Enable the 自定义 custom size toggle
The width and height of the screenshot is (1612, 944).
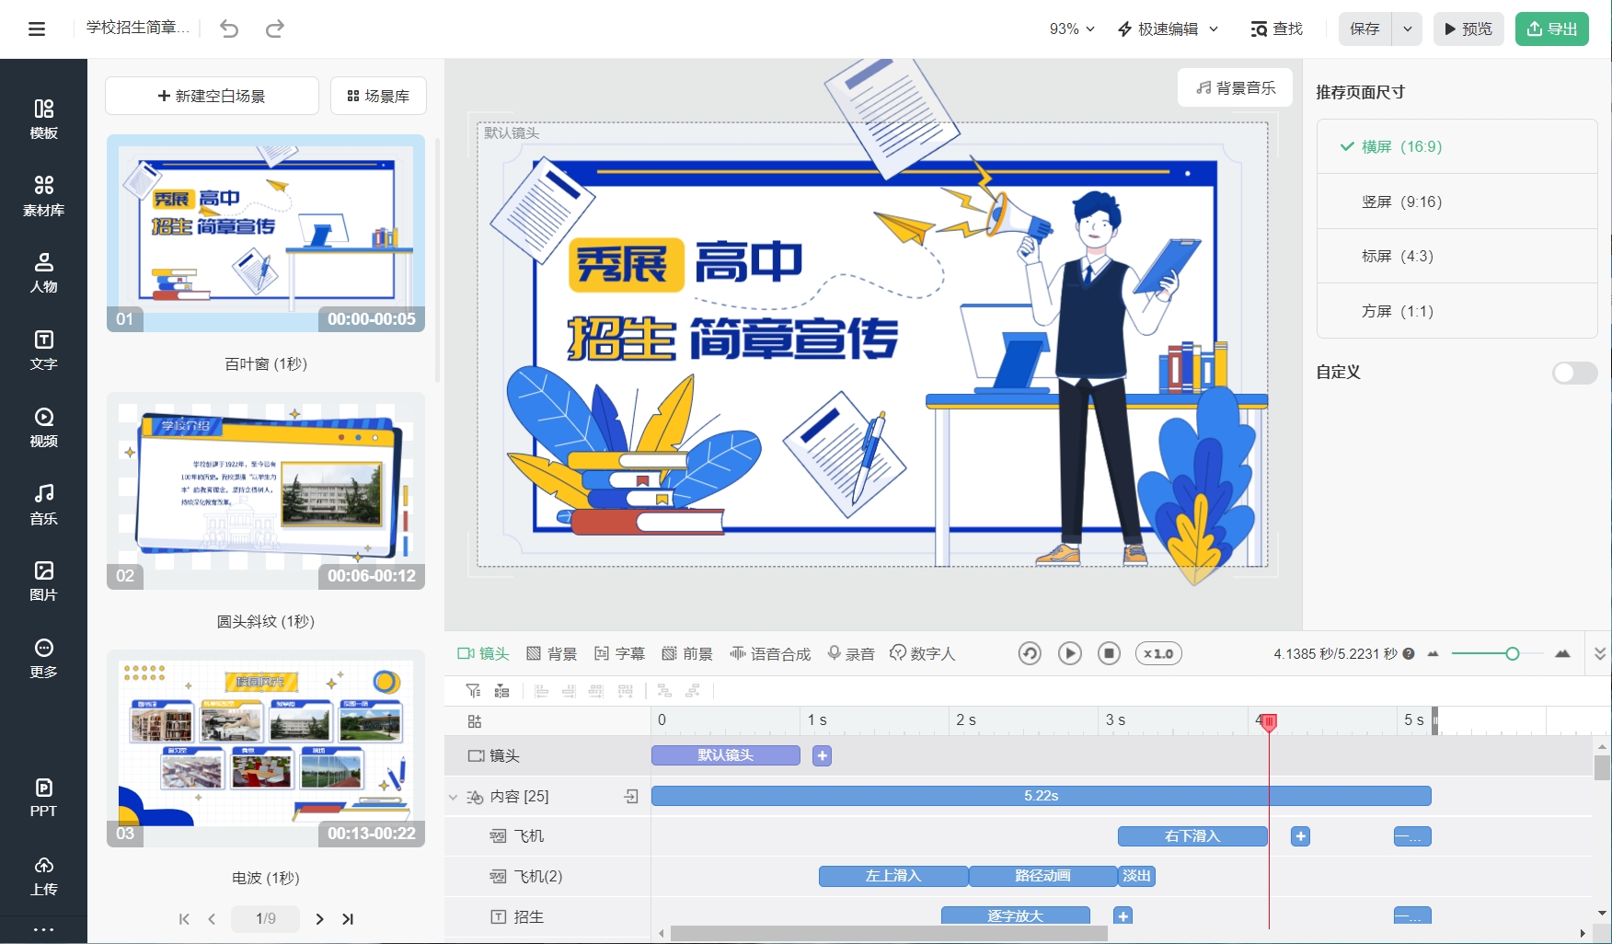tap(1573, 373)
